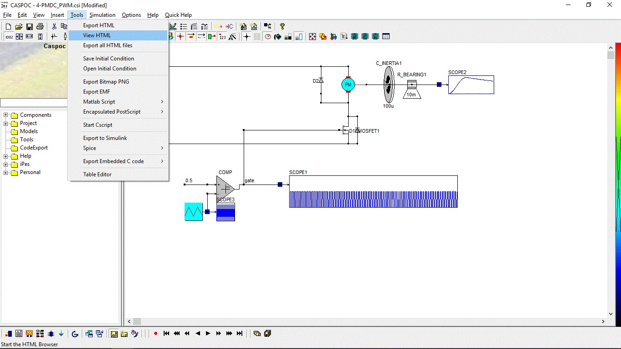Expand the Personal tree node
The height and width of the screenshot is (349, 621).
pyautogui.click(x=6, y=172)
